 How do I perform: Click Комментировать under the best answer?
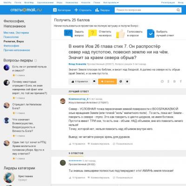point(99,144)
